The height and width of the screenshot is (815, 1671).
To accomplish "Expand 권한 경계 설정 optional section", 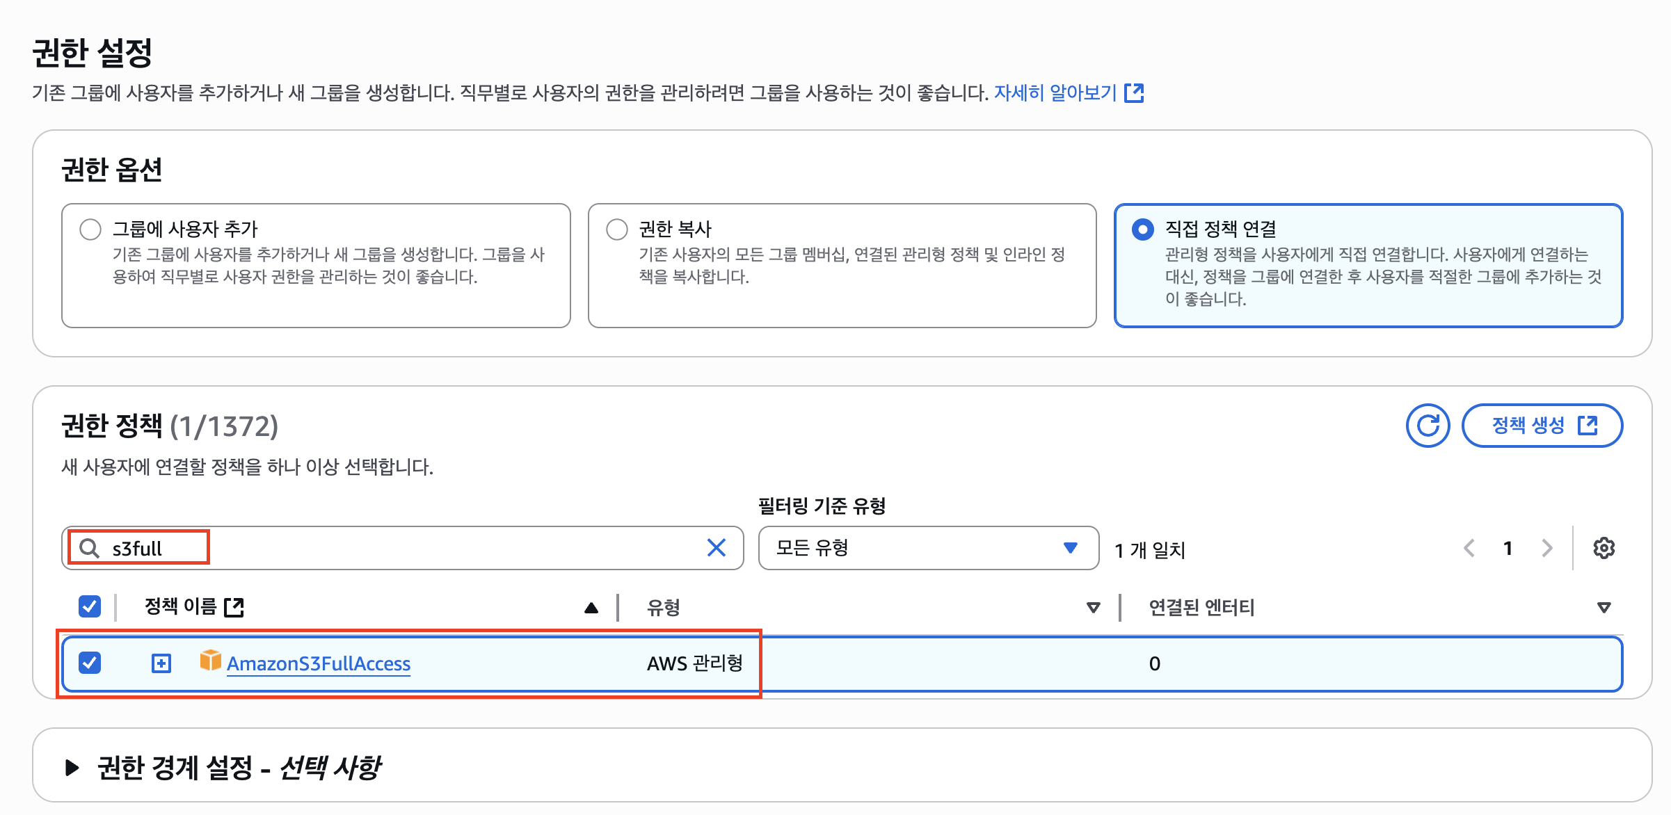I will click(x=72, y=768).
